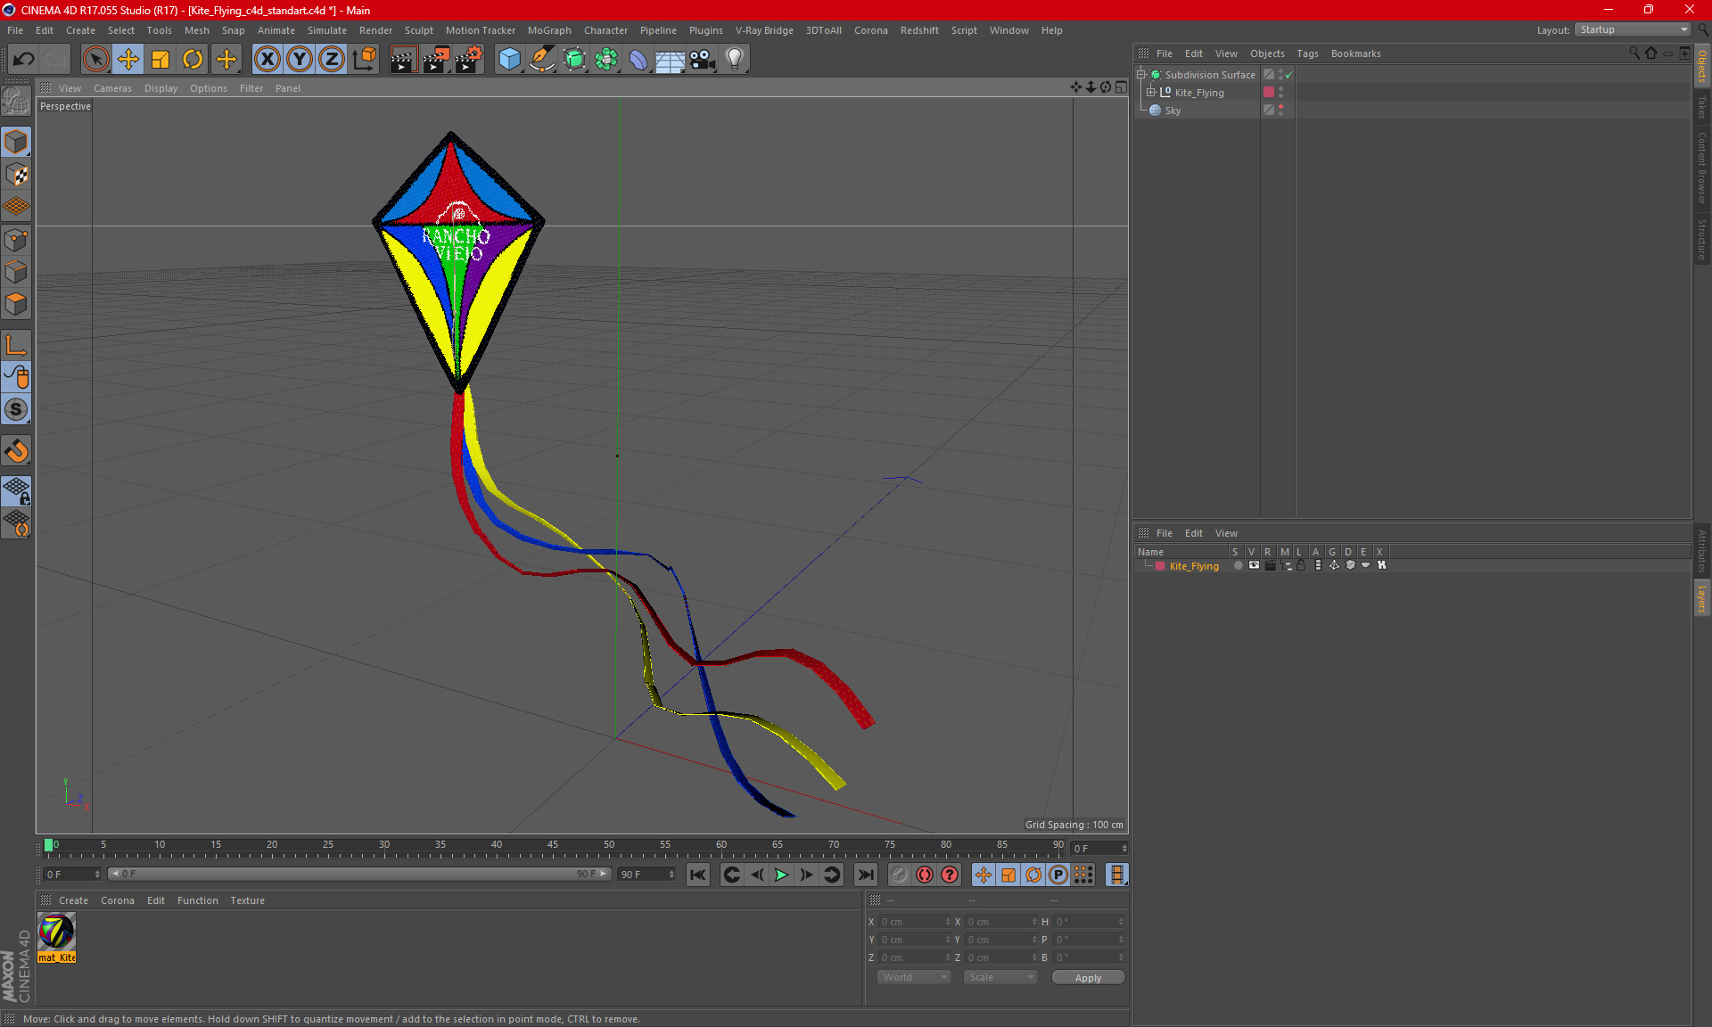Add a Floor environment object

pyautogui.click(x=671, y=60)
